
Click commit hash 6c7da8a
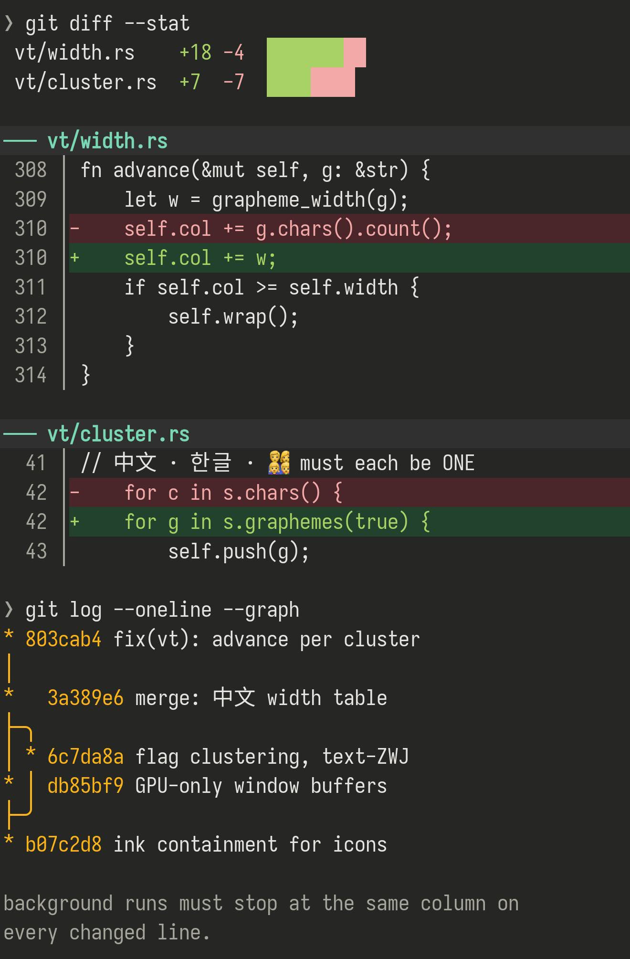pyautogui.click(x=85, y=757)
